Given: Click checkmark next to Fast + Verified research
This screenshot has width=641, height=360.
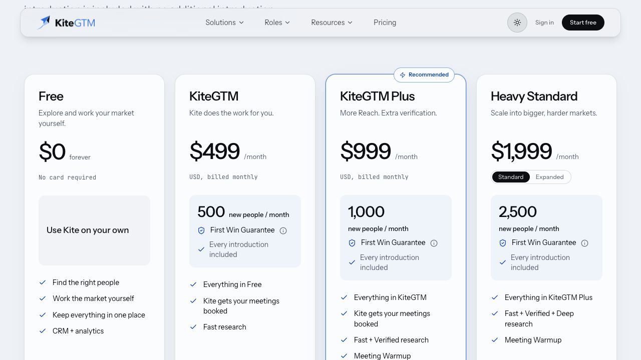Looking at the screenshot, I should tap(344, 340).
